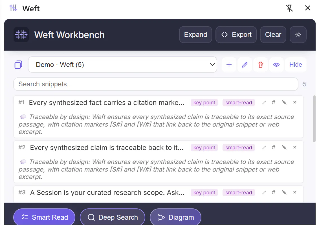Edit note pencil icon on snippet #2
Viewport: 319px width, 225px height.
coord(284,147)
